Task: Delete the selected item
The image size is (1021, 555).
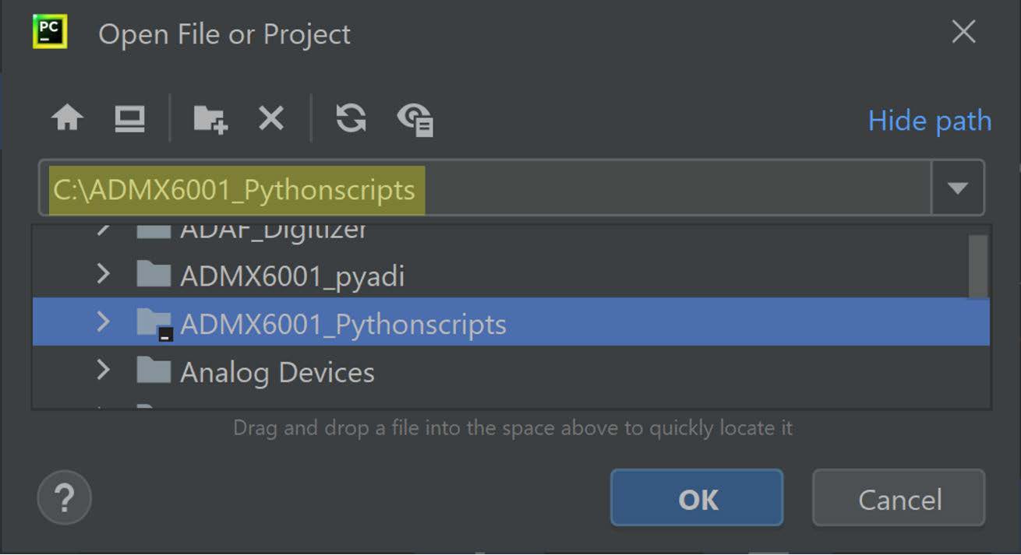Action: [x=270, y=119]
